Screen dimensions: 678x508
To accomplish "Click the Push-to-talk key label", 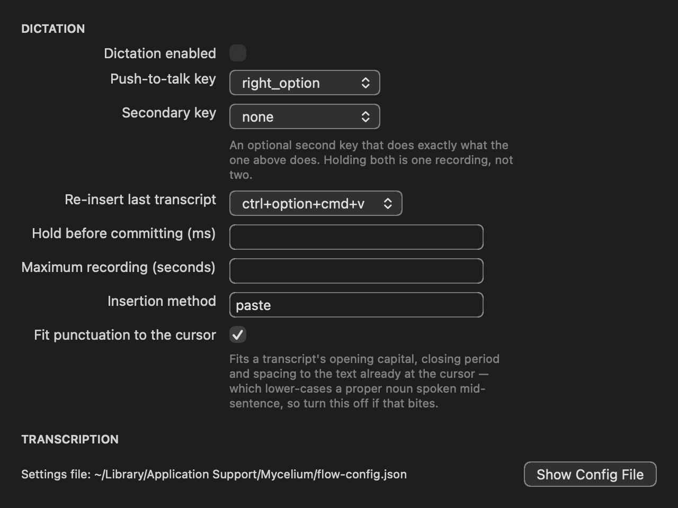I will (x=163, y=79).
